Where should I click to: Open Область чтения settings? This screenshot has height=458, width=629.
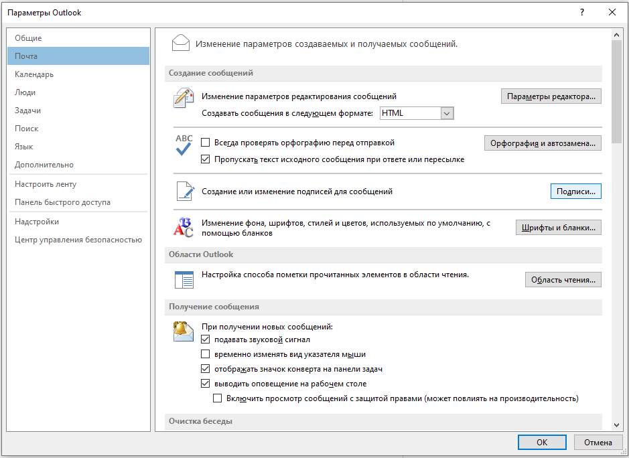[x=563, y=279]
